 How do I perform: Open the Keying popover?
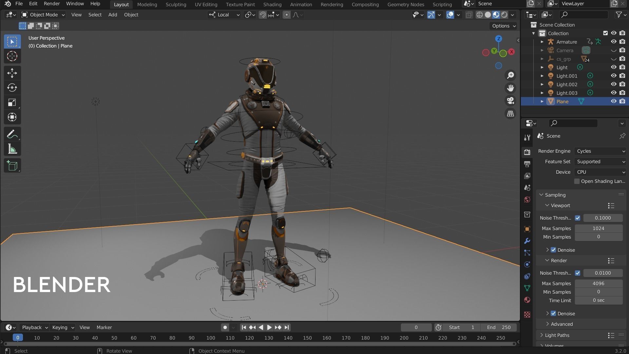63,327
